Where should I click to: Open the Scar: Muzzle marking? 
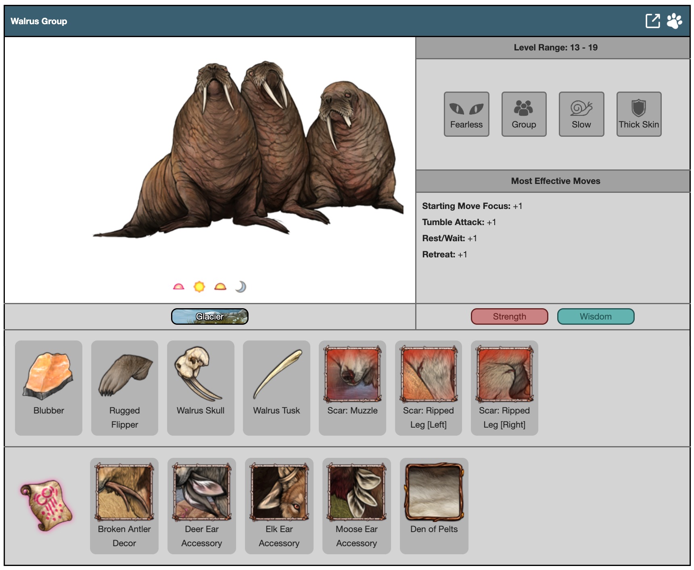point(352,387)
